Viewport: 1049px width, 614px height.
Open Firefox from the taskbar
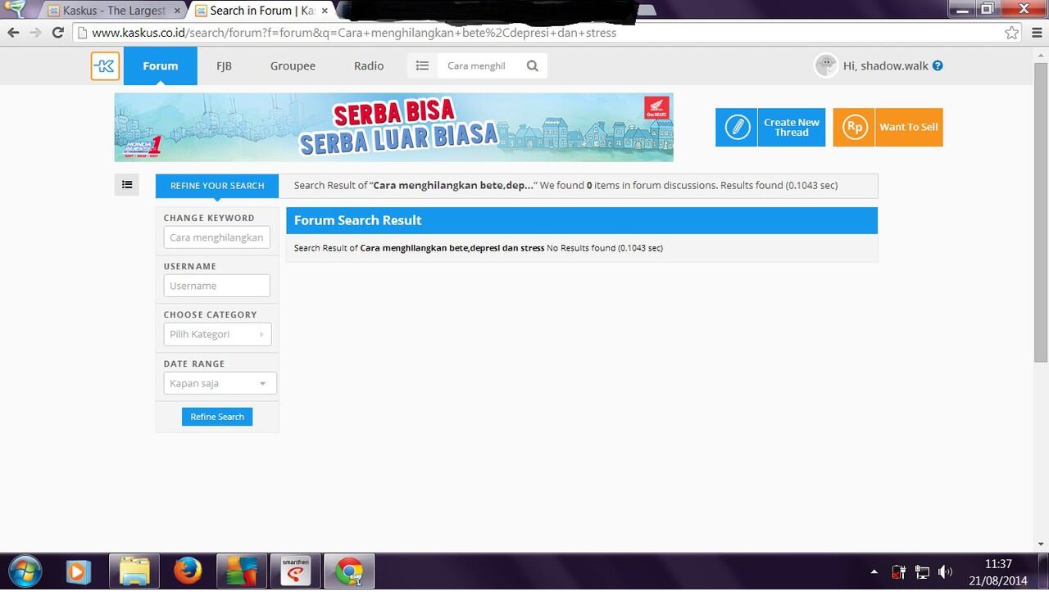188,571
